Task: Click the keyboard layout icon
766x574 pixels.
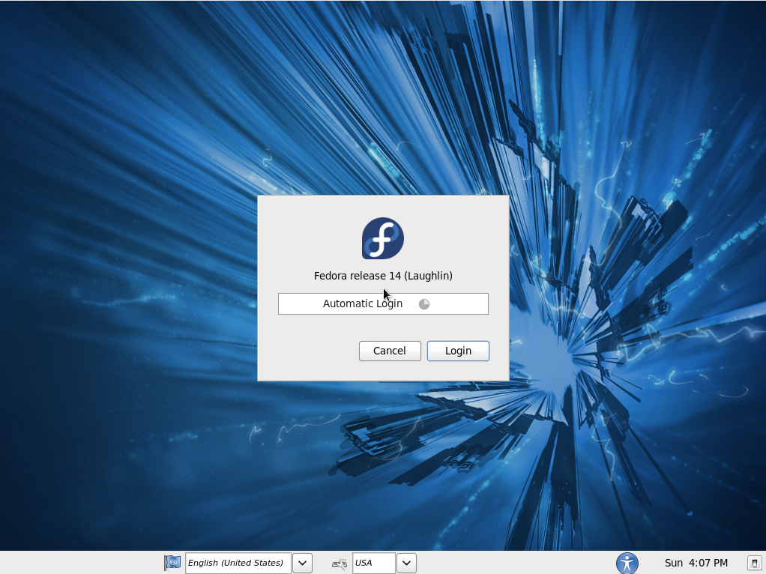Action: tap(340, 564)
